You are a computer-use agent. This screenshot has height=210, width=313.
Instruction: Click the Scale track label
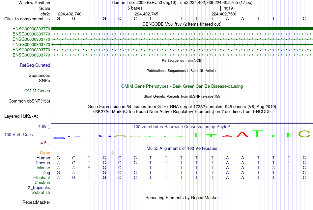click(44, 8)
